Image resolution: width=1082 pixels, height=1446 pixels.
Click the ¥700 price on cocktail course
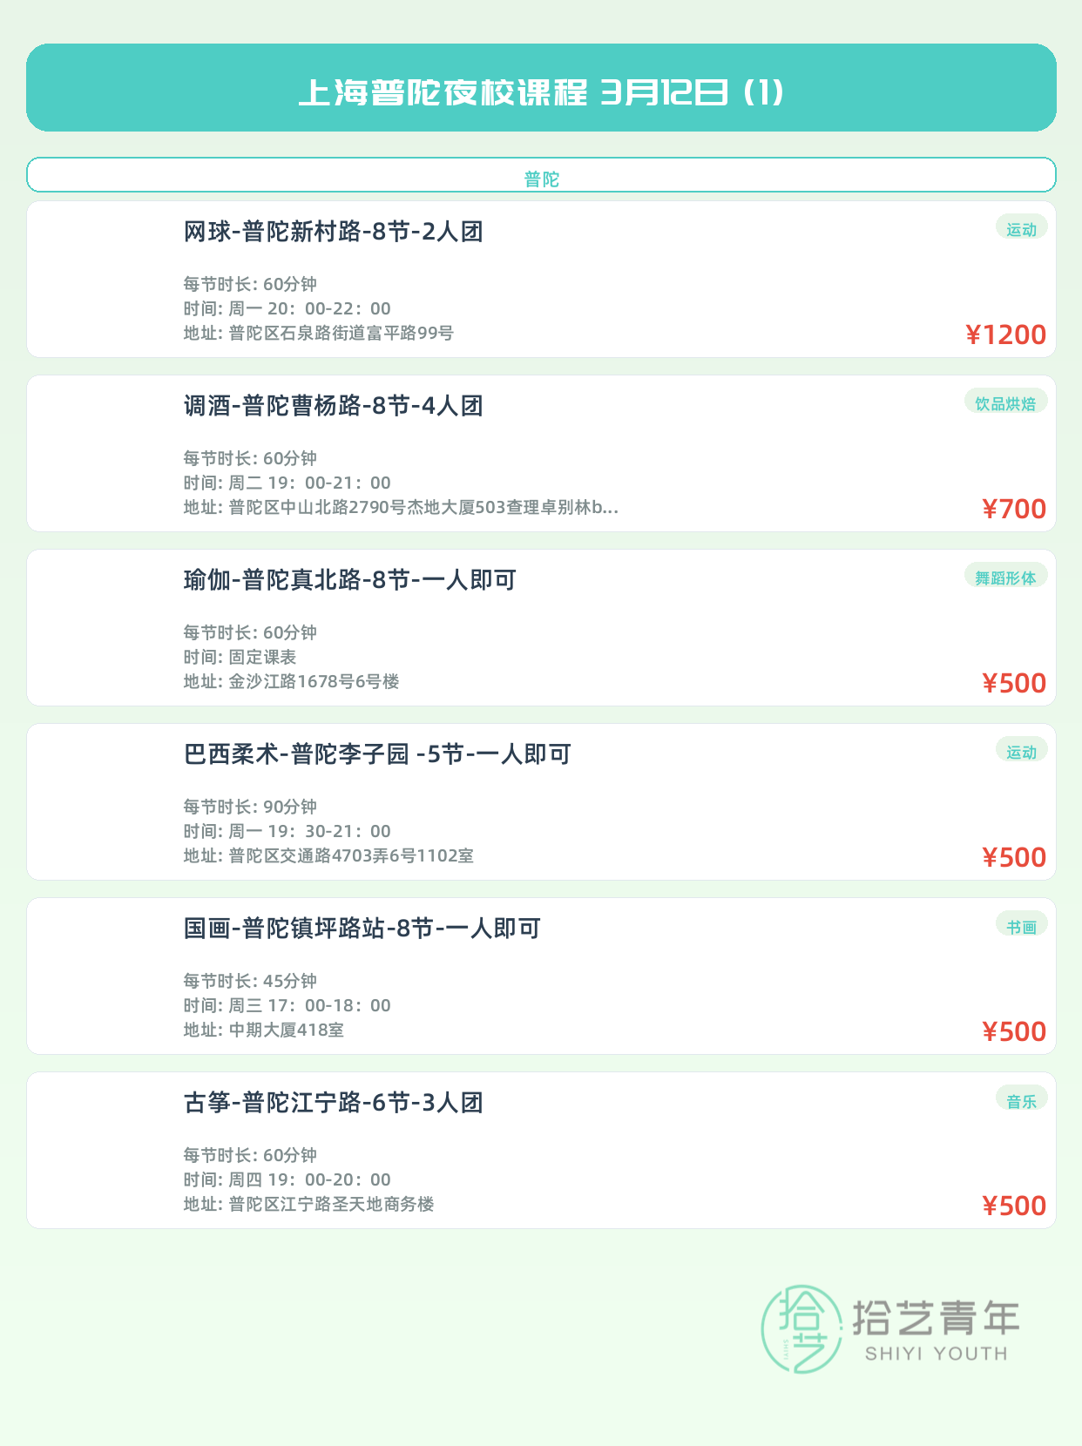tap(1013, 509)
